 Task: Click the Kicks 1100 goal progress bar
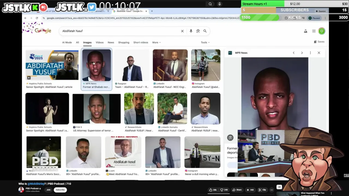click(295, 17)
